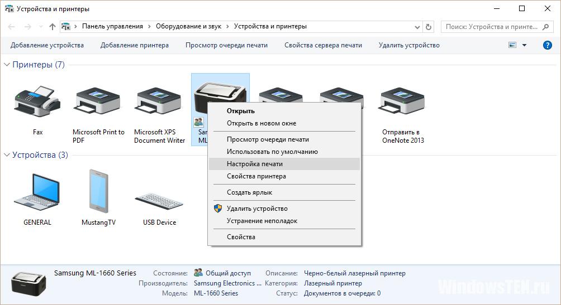The height and width of the screenshot is (305, 561).
Task: Click the Devices and Printers title bar icon
Action: (x=9, y=8)
